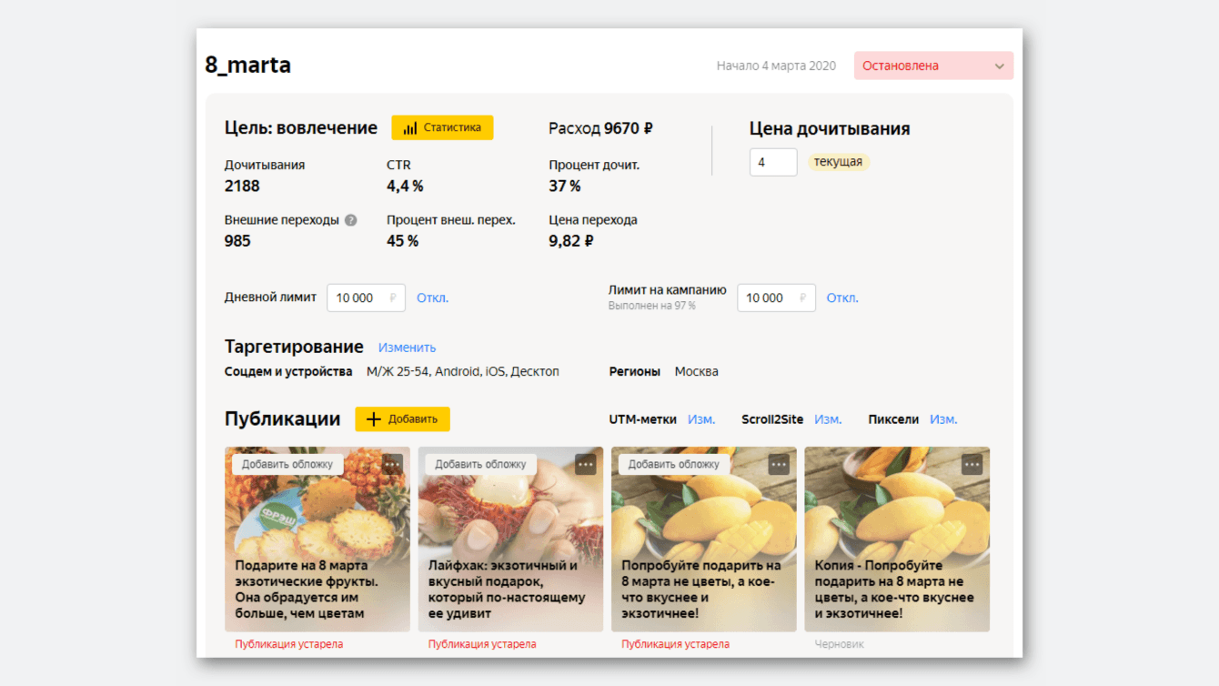Click 'Публикация устарела' under pineapple card

point(289,644)
